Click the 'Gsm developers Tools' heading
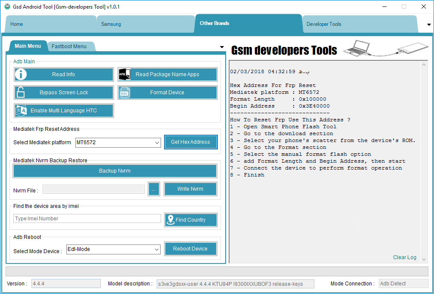 tap(284, 50)
